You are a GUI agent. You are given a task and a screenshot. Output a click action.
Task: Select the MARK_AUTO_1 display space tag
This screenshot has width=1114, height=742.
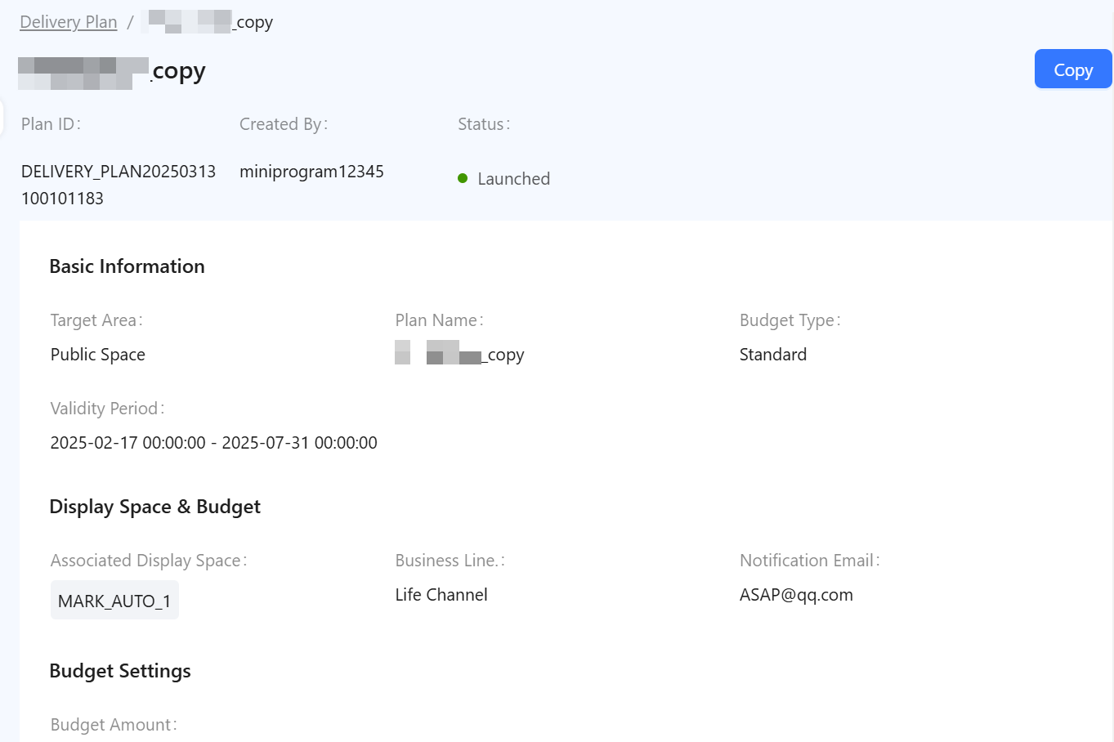[x=114, y=601]
